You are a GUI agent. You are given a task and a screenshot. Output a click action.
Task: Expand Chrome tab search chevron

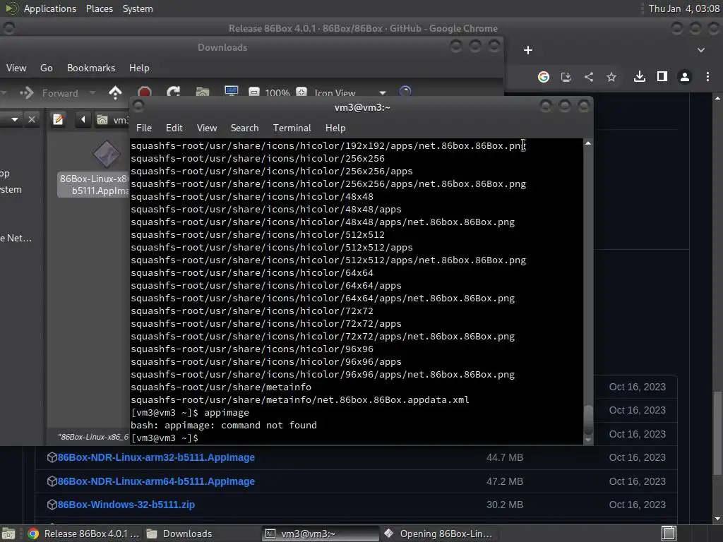click(x=701, y=50)
